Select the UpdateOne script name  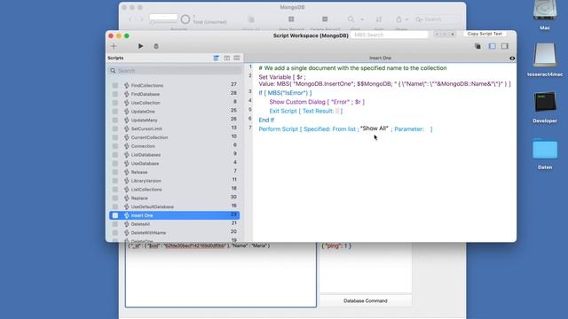click(x=143, y=112)
